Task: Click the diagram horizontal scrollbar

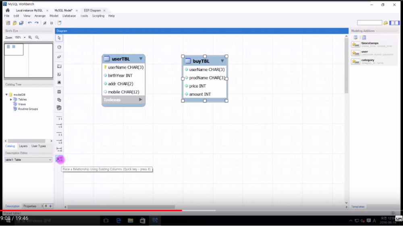Action: pyautogui.click(x=121, y=207)
